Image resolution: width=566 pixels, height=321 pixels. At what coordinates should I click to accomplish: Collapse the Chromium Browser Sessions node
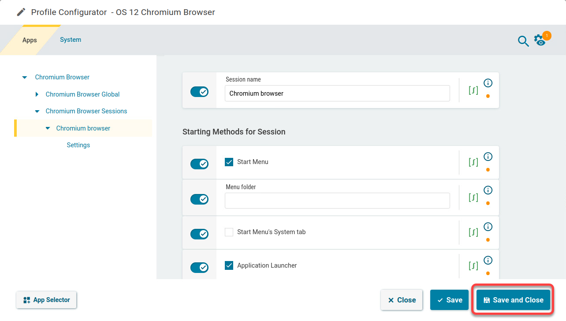[37, 112]
